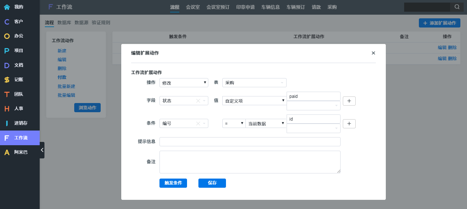Image resolution: width=467 pixels, height=209 pixels.
Task: Go to the 车辆信息 top tab
Action: pyautogui.click(x=270, y=7)
